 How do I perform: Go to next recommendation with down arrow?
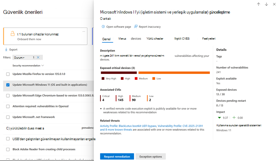tap(266, 4)
